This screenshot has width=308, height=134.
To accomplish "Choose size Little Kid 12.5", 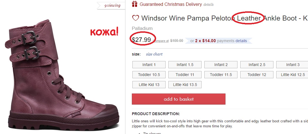I will (x=292, y=75).
